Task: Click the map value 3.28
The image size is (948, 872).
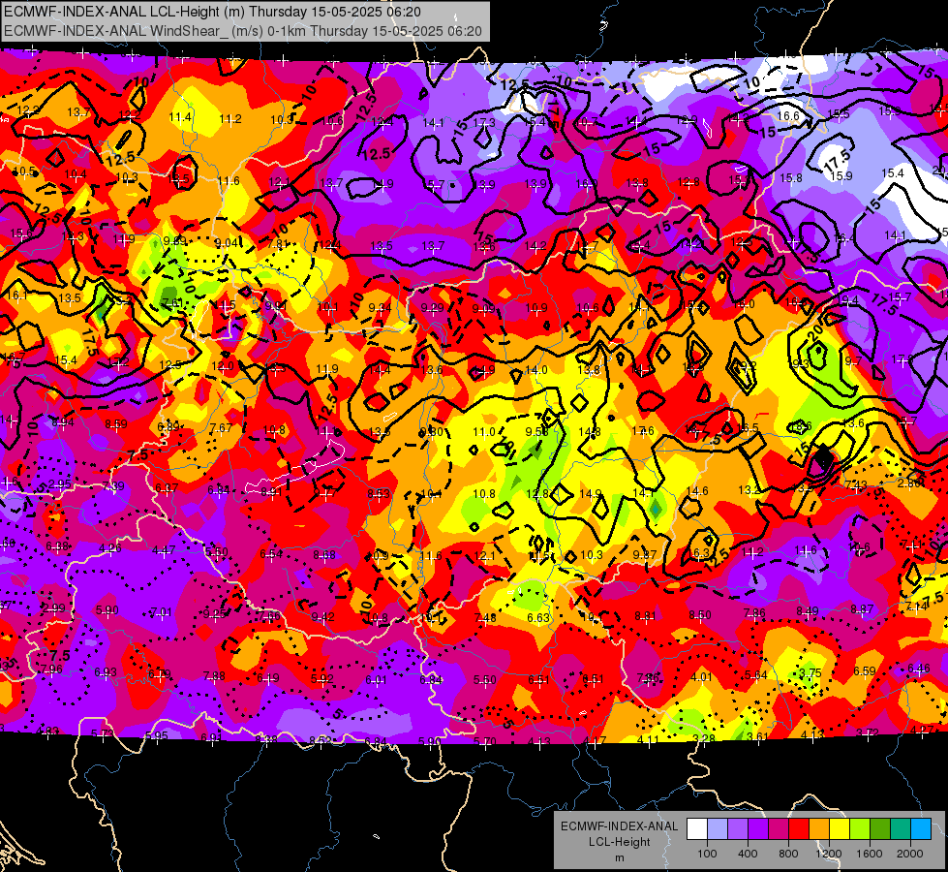Action: [704, 738]
